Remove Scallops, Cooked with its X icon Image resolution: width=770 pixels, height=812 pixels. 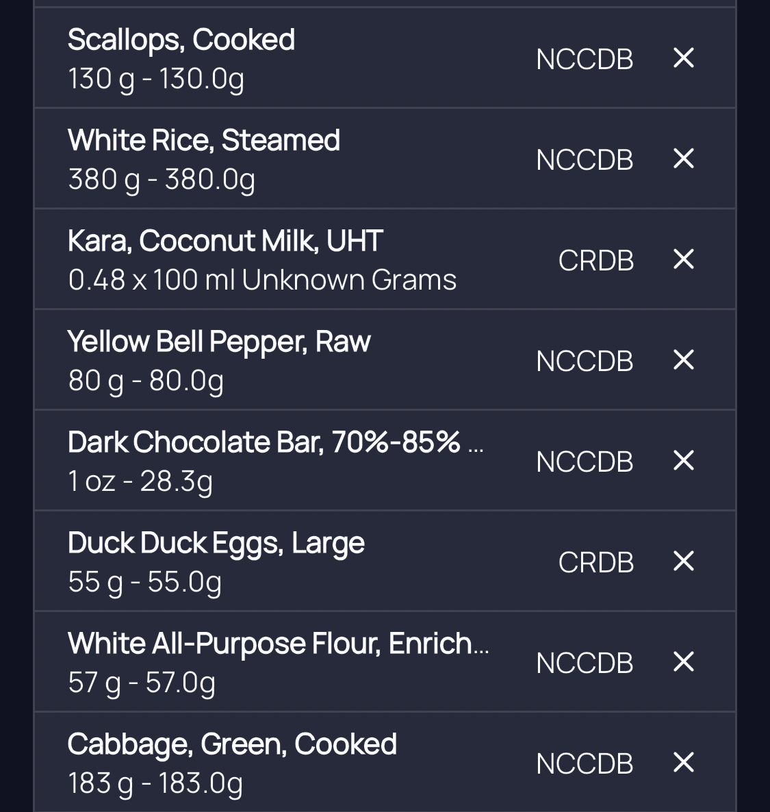click(x=684, y=58)
